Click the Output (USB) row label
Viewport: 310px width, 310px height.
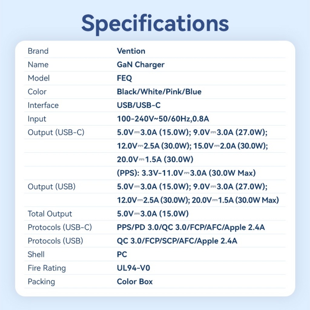click(x=51, y=187)
